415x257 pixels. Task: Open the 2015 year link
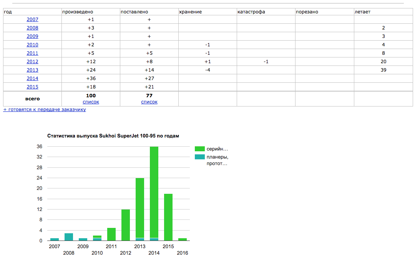32,87
